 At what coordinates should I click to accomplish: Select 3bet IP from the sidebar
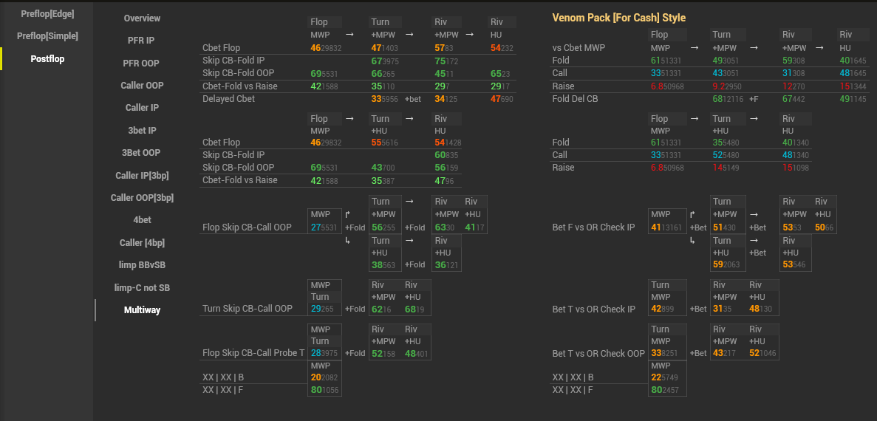pyautogui.click(x=142, y=130)
